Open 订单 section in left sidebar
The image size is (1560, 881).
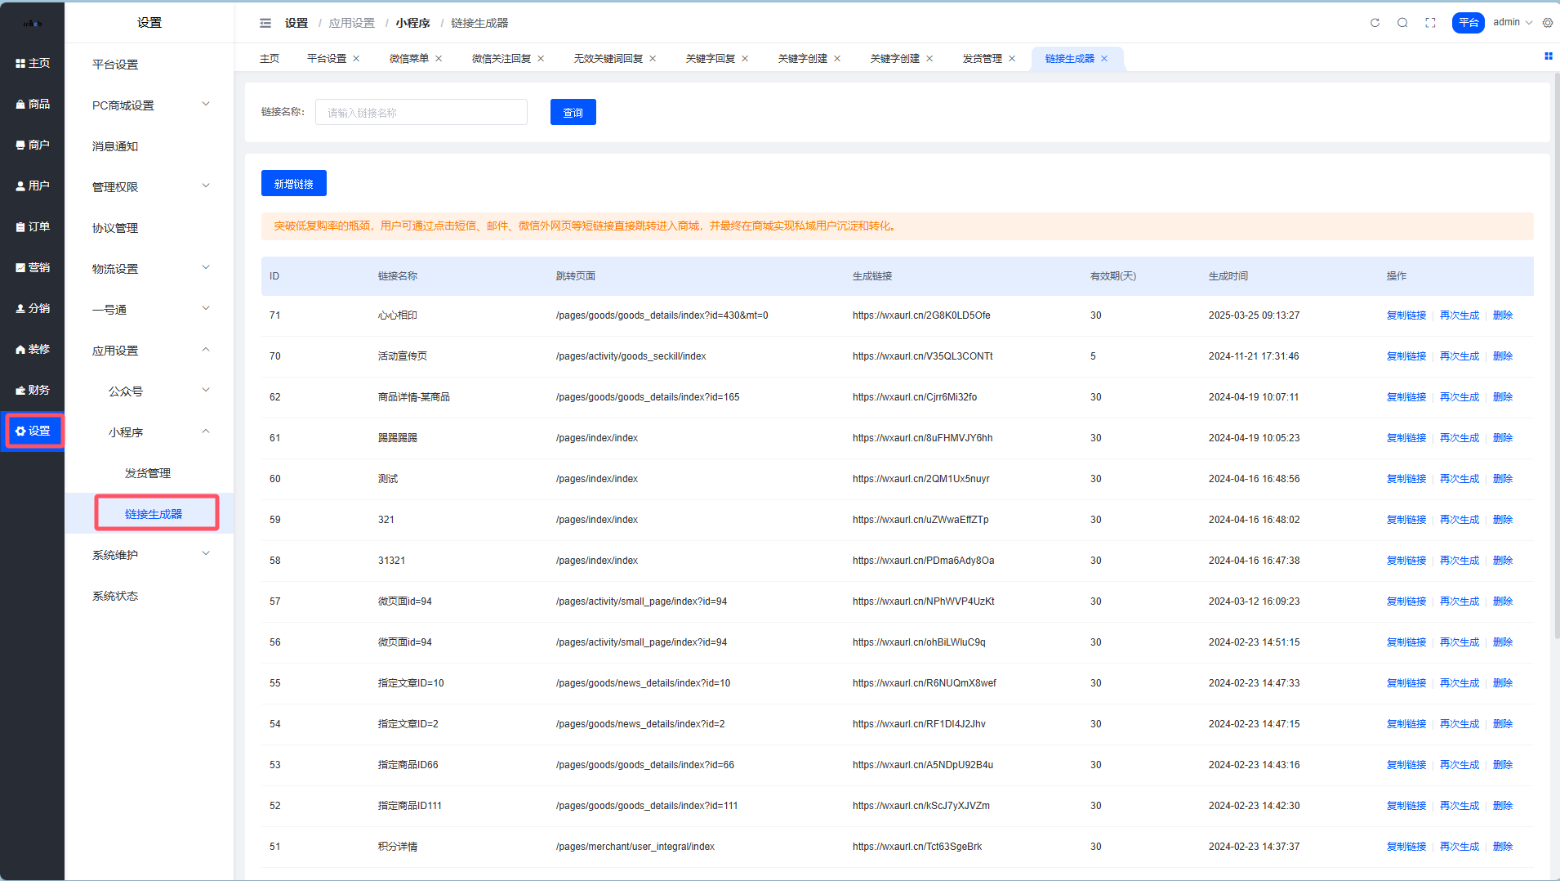(x=33, y=226)
